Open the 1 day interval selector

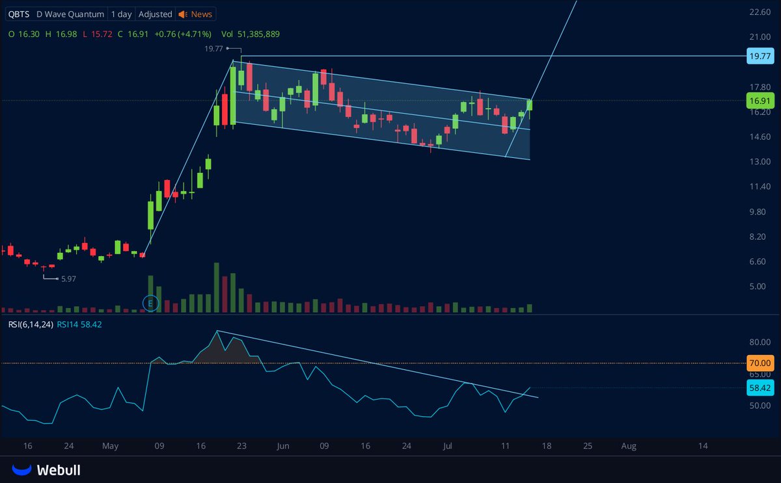point(122,14)
